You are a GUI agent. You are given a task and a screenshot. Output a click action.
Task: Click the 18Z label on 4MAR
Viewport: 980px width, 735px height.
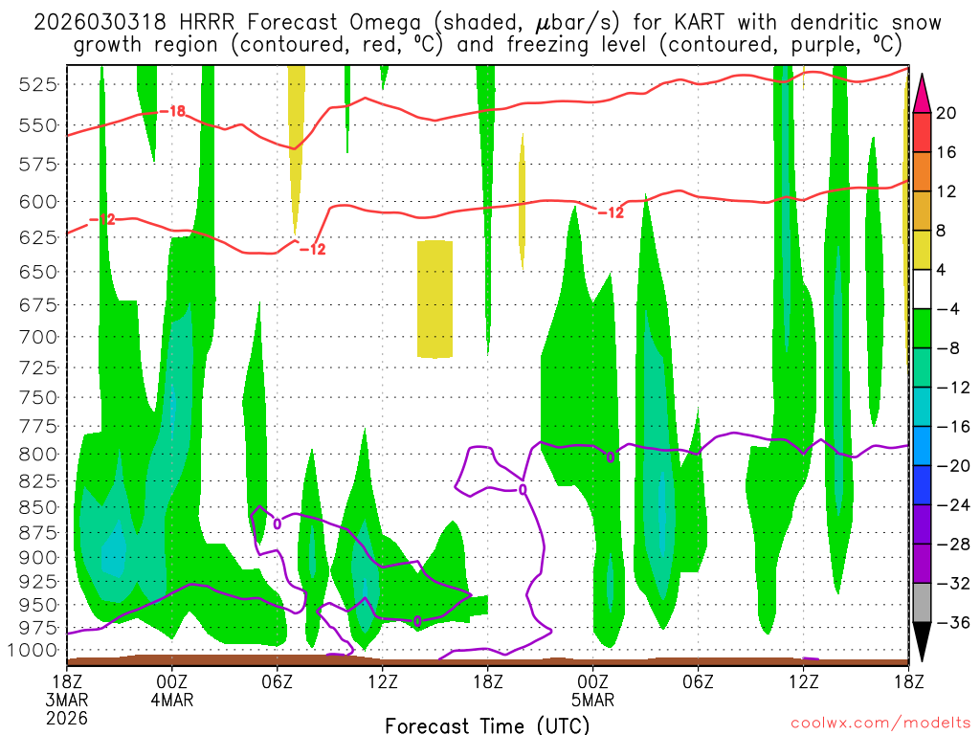tap(488, 681)
